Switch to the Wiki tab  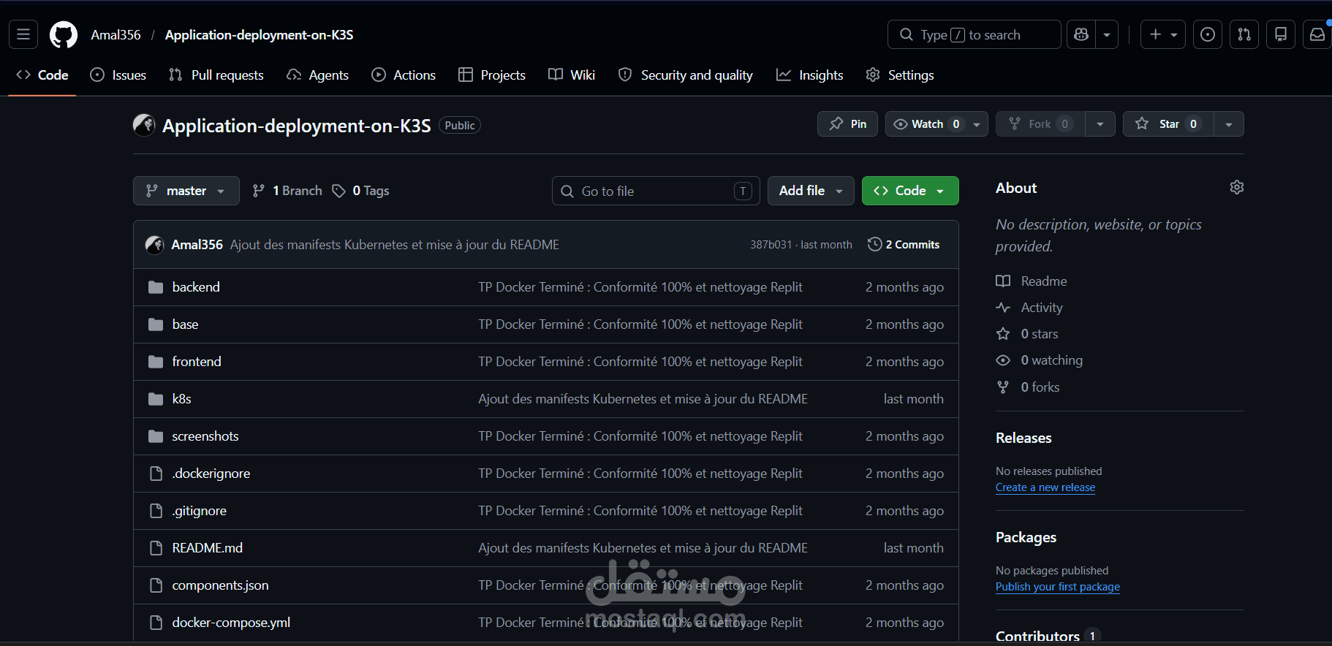click(572, 75)
